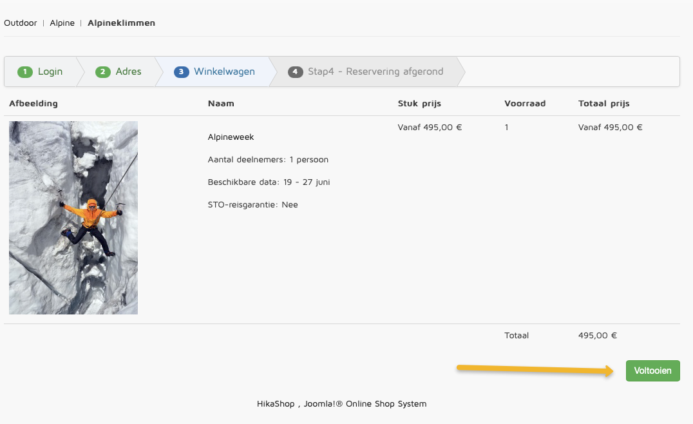The width and height of the screenshot is (693, 424).
Task: Click the blue number 3 step badge
Action: pos(181,72)
